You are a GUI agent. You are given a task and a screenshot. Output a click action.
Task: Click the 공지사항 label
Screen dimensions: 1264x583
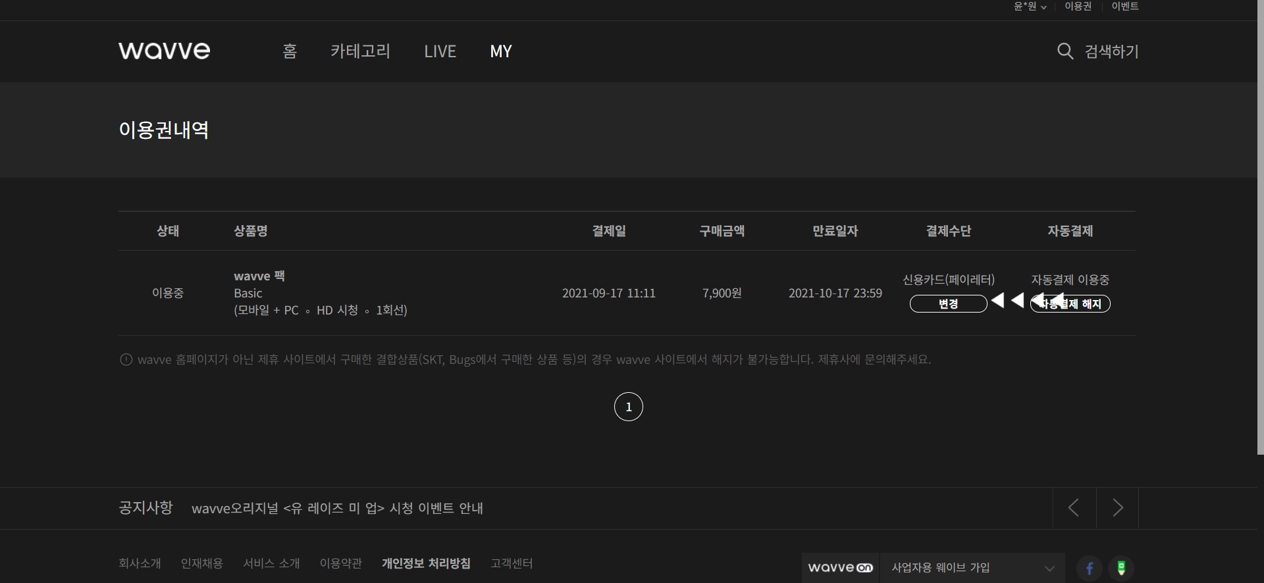(x=145, y=507)
